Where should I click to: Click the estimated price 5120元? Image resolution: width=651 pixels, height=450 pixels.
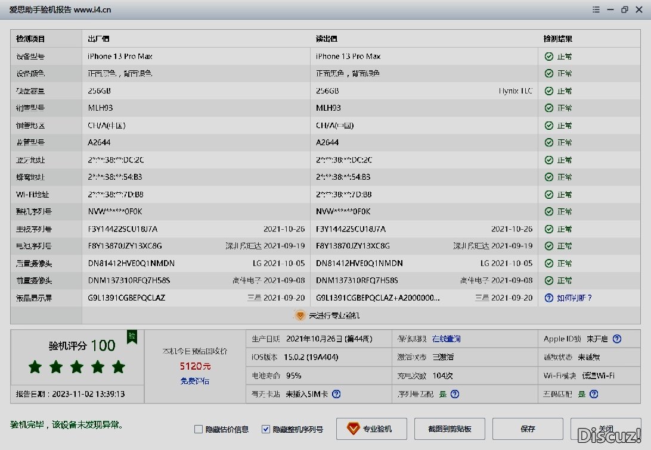point(195,366)
